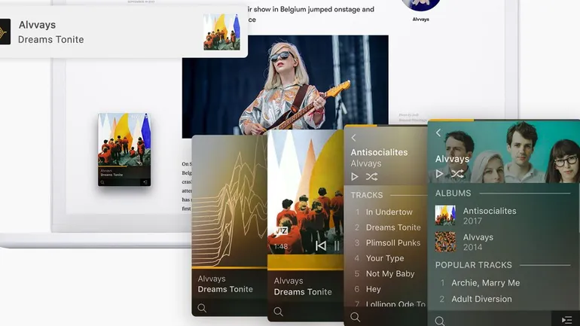The height and width of the screenshot is (326, 580).
Task: Play the Antisocialites album
Action: (355, 177)
